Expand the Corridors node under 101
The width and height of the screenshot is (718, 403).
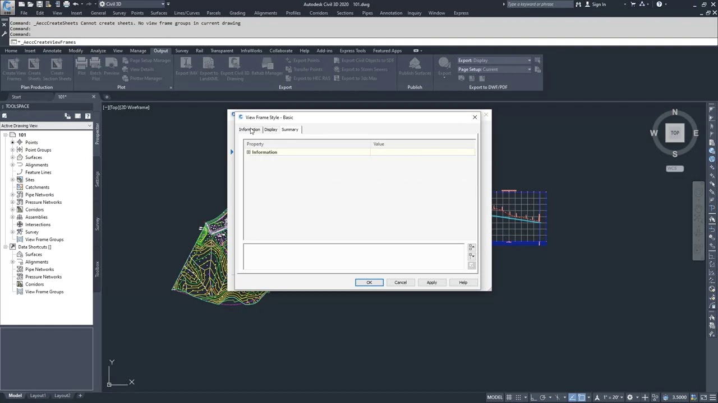click(12, 209)
